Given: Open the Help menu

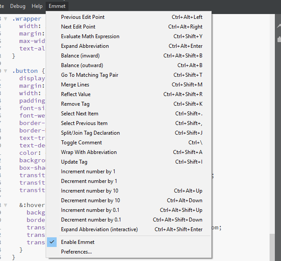Looking at the screenshot, I should tap(37, 6).
